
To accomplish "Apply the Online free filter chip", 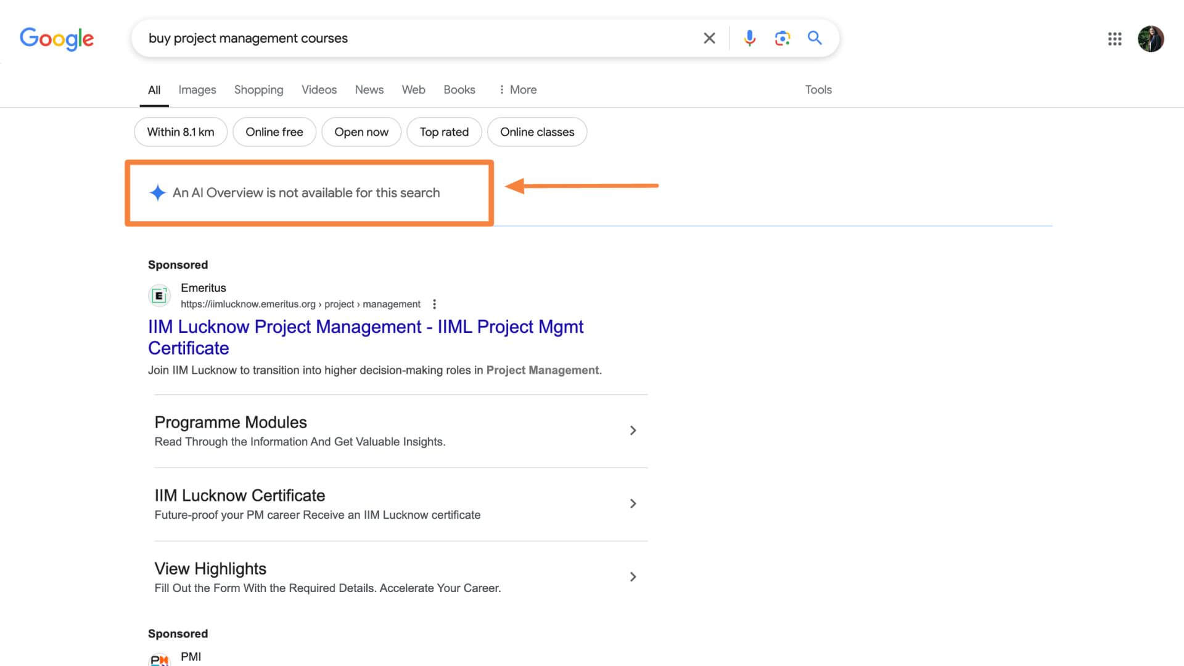I will click(274, 132).
